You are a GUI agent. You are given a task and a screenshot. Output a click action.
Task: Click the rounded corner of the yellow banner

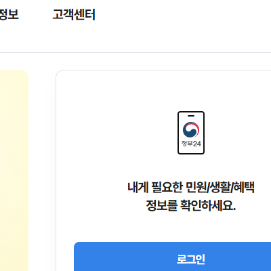coord(25,73)
